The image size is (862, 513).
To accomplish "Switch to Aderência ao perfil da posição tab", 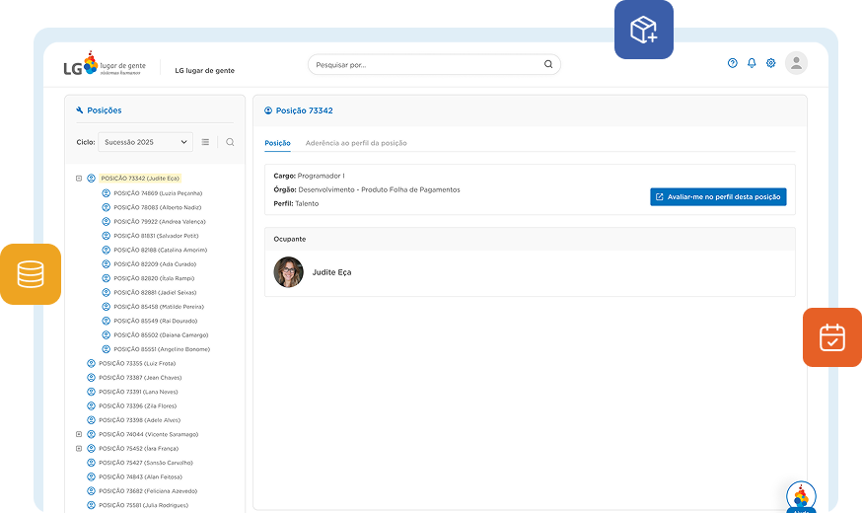I will pyautogui.click(x=355, y=143).
